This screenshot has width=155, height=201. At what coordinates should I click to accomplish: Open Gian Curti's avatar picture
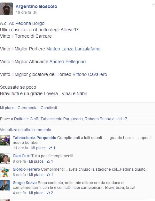click(5, 159)
